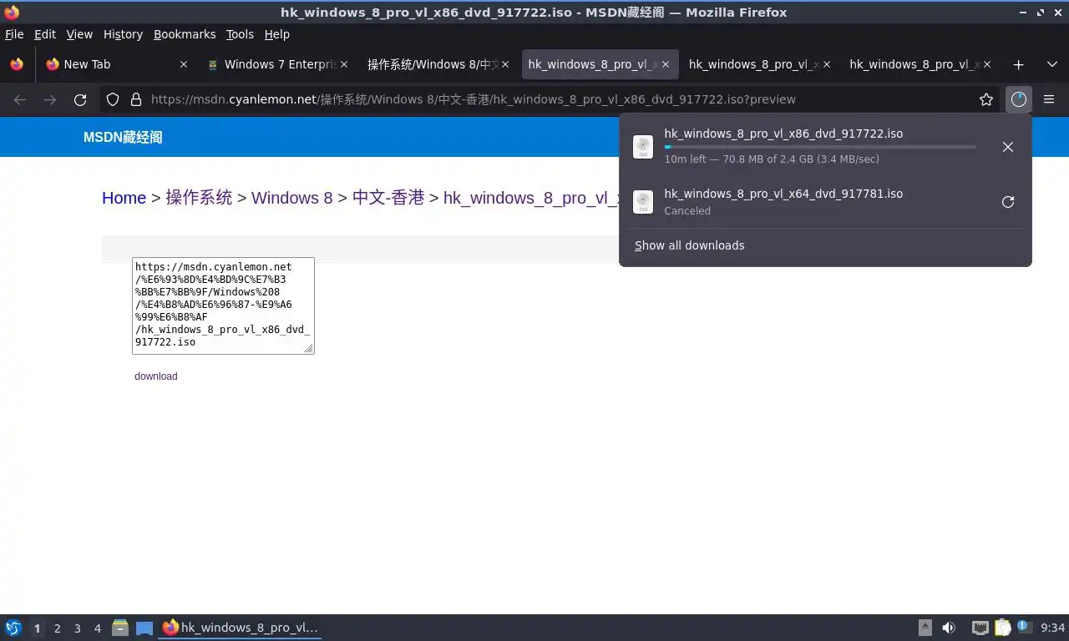The height and width of the screenshot is (641, 1069).
Task: Open the Help menu
Action: pyautogui.click(x=276, y=34)
